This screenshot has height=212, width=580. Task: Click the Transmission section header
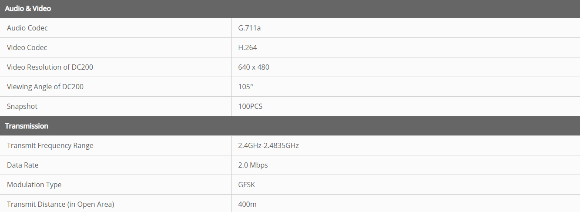pyautogui.click(x=27, y=126)
